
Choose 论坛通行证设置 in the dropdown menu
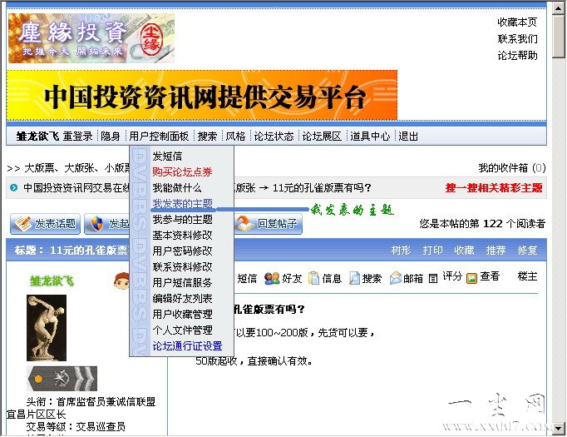tap(187, 346)
